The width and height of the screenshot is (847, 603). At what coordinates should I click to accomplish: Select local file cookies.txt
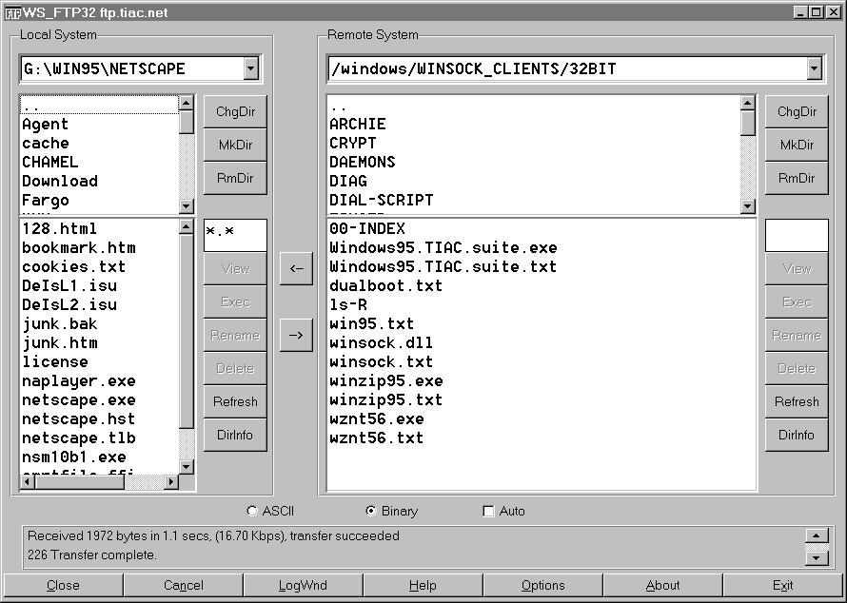99,266
